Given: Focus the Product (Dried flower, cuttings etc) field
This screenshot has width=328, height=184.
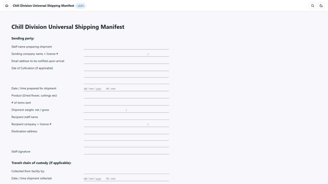Looking at the screenshot, I should 126,96.
